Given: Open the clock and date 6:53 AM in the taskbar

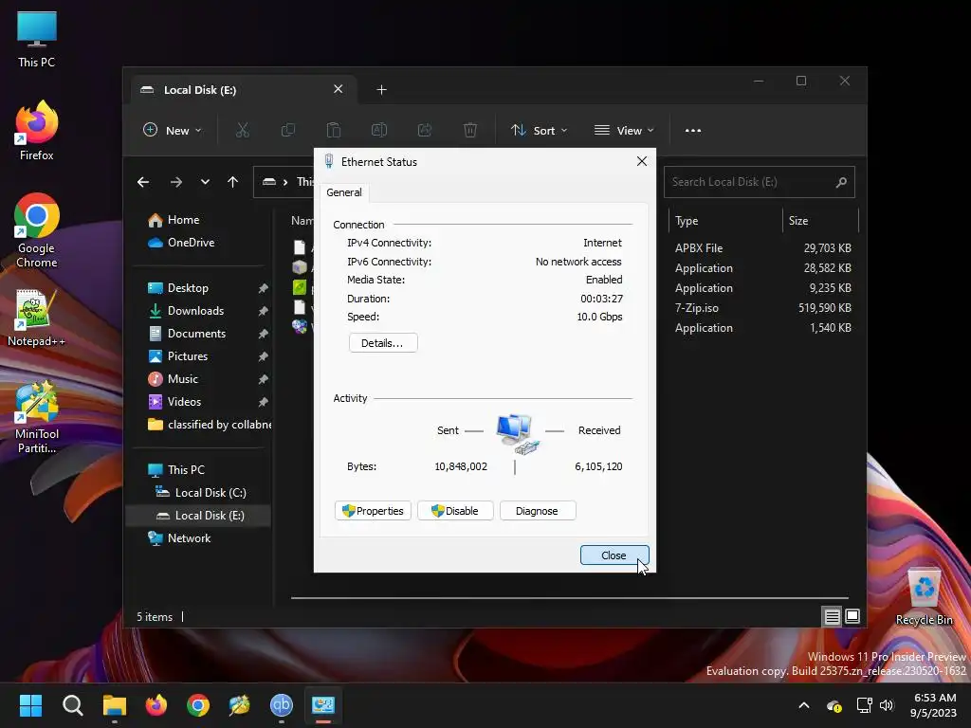Looking at the screenshot, I should (x=934, y=705).
